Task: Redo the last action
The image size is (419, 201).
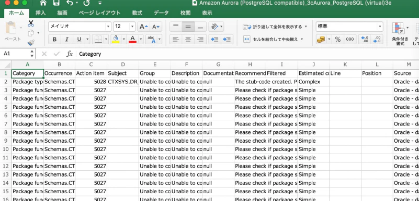Action: [x=87, y=3]
